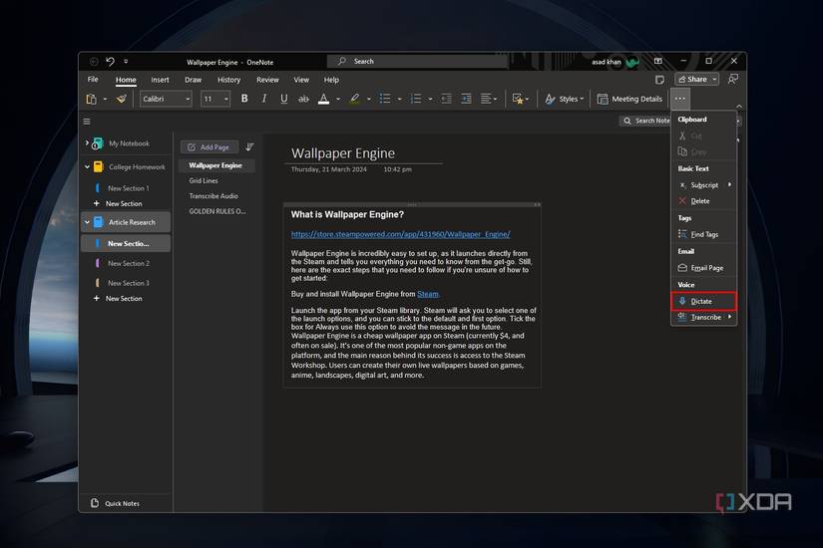Image resolution: width=823 pixels, height=548 pixels.
Task: Open the Steam store Wallpaper Engine URL
Action: [x=400, y=234]
